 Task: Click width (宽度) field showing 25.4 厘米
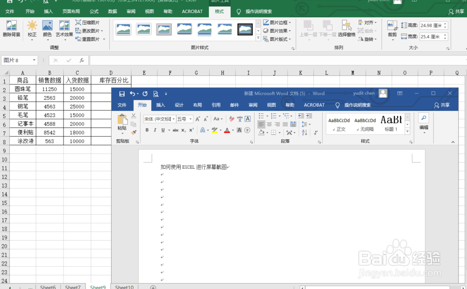pyautogui.click(x=431, y=37)
